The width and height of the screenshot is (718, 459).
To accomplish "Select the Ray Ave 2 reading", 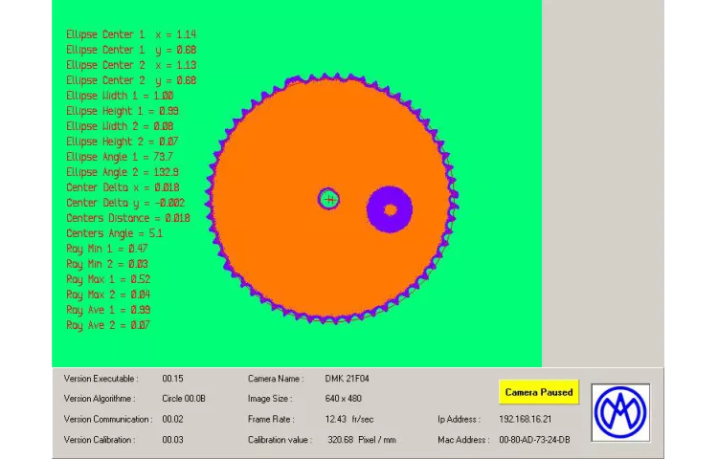I will pyautogui.click(x=108, y=325).
